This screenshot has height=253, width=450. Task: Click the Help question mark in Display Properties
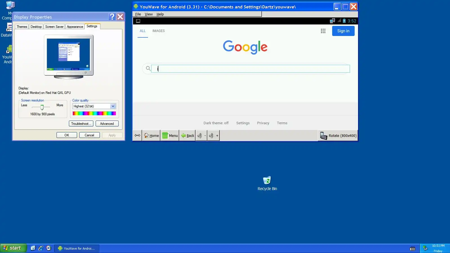coord(112,17)
